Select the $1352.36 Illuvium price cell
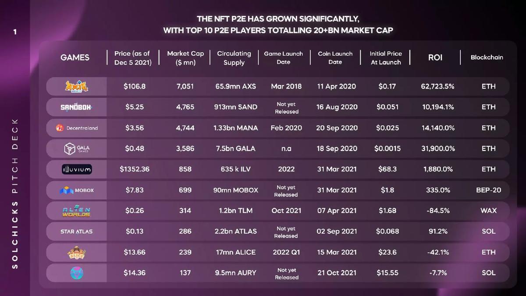 pos(135,169)
